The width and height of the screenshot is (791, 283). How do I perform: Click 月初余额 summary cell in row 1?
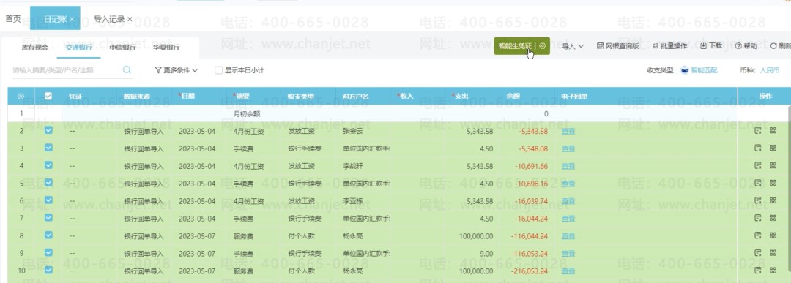point(247,114)
